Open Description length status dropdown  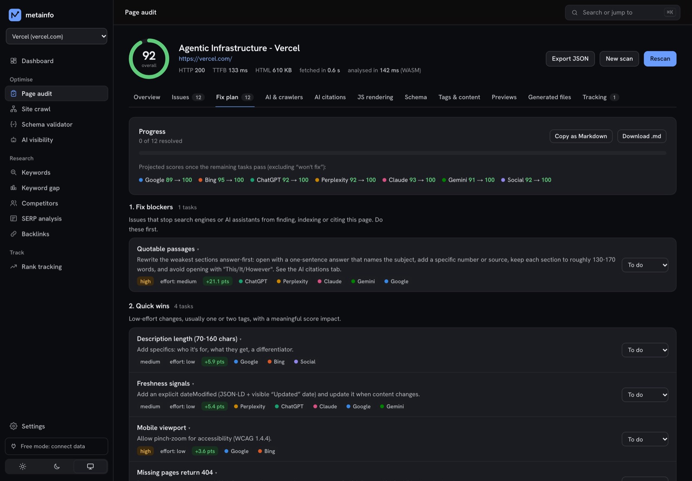645,350
